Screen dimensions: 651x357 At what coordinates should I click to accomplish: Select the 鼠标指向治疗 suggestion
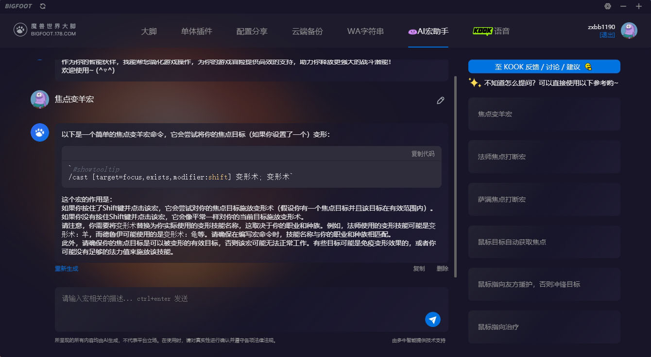pyautogui.click(x=544, y=327)
